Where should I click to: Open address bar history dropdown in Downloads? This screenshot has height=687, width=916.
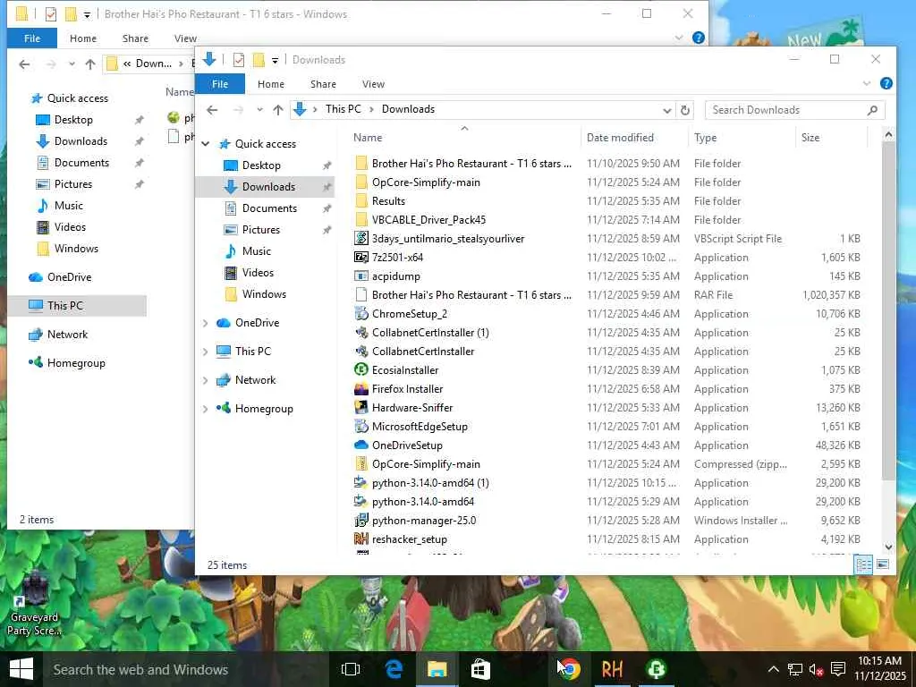(666, 110)
